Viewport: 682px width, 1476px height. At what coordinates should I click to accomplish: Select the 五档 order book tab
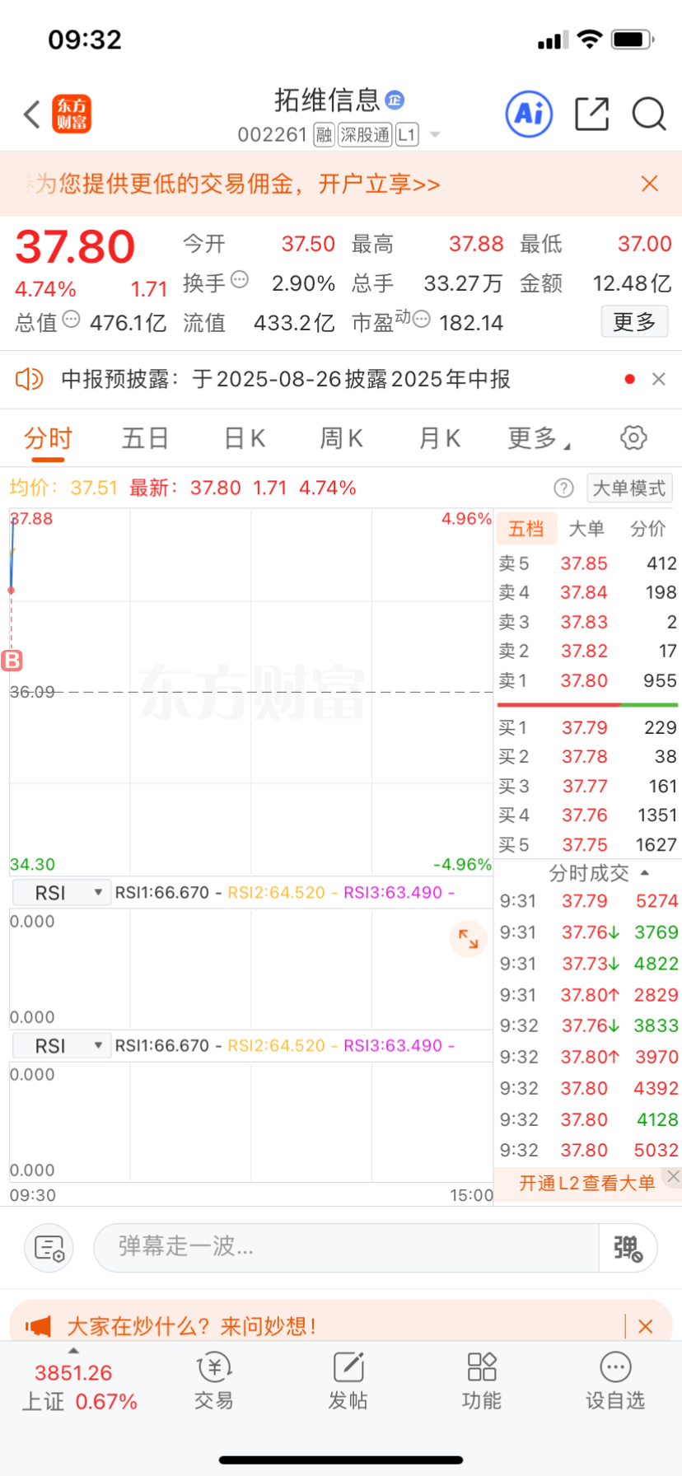coord(526,529)
